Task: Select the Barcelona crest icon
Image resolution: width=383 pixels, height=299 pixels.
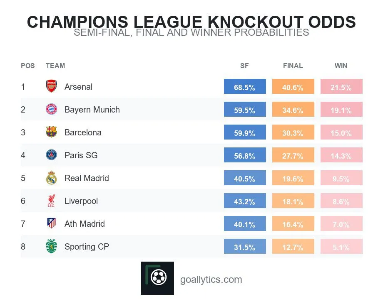Action: pyautogui.click(x=51, y=132)
